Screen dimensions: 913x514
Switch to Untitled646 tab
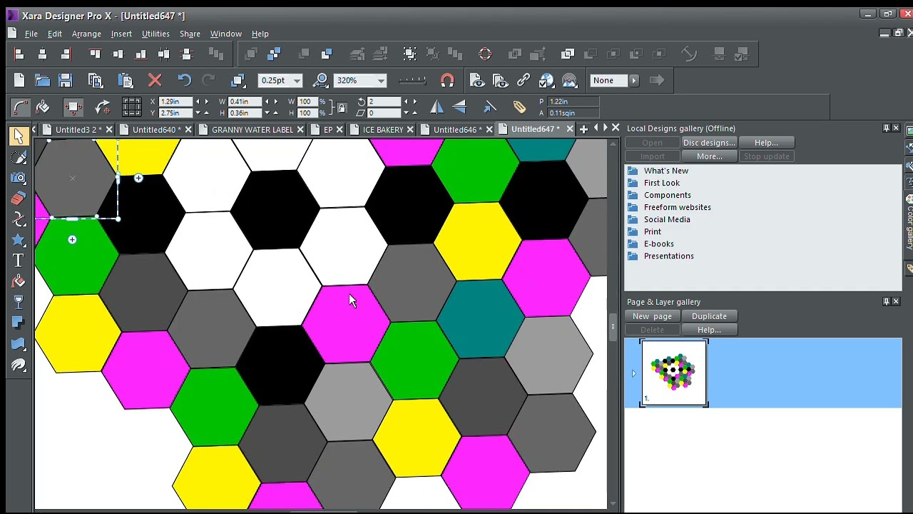pyautogui.click(x=457, y=129)
